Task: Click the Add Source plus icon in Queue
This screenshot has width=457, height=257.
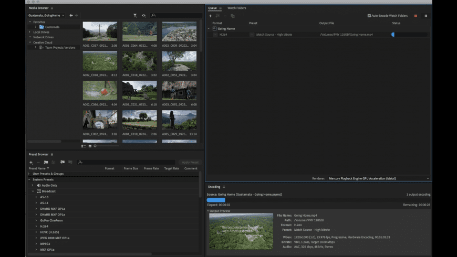Action: 210,16
